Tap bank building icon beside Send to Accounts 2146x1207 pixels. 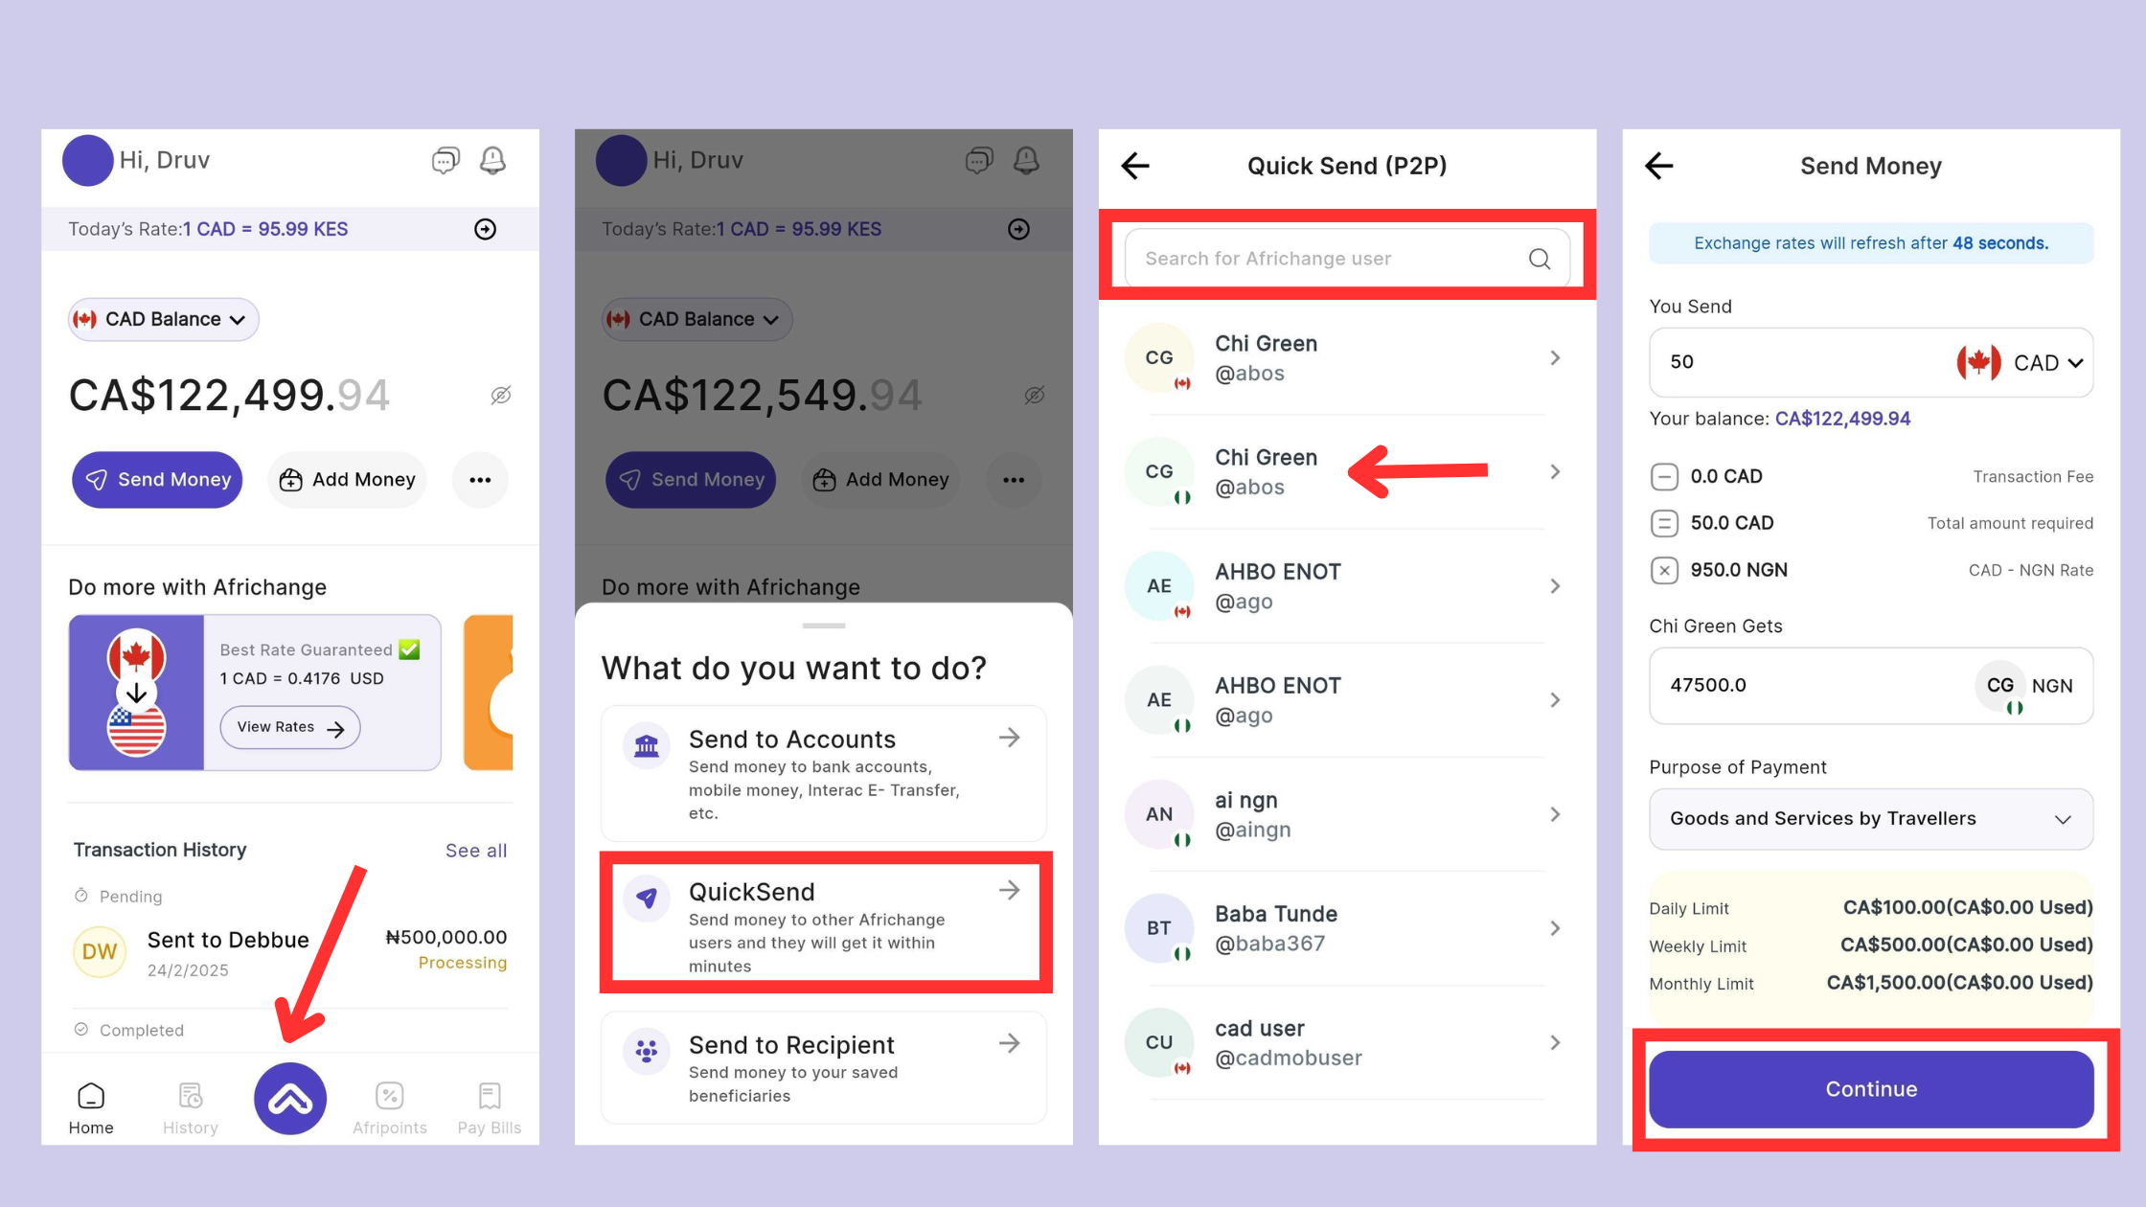tap(647, 745)
